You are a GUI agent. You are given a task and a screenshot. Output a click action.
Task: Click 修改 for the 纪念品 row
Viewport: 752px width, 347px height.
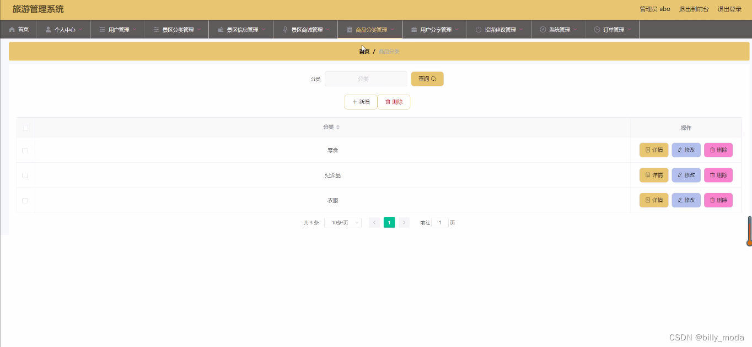[x=686, y=175]
